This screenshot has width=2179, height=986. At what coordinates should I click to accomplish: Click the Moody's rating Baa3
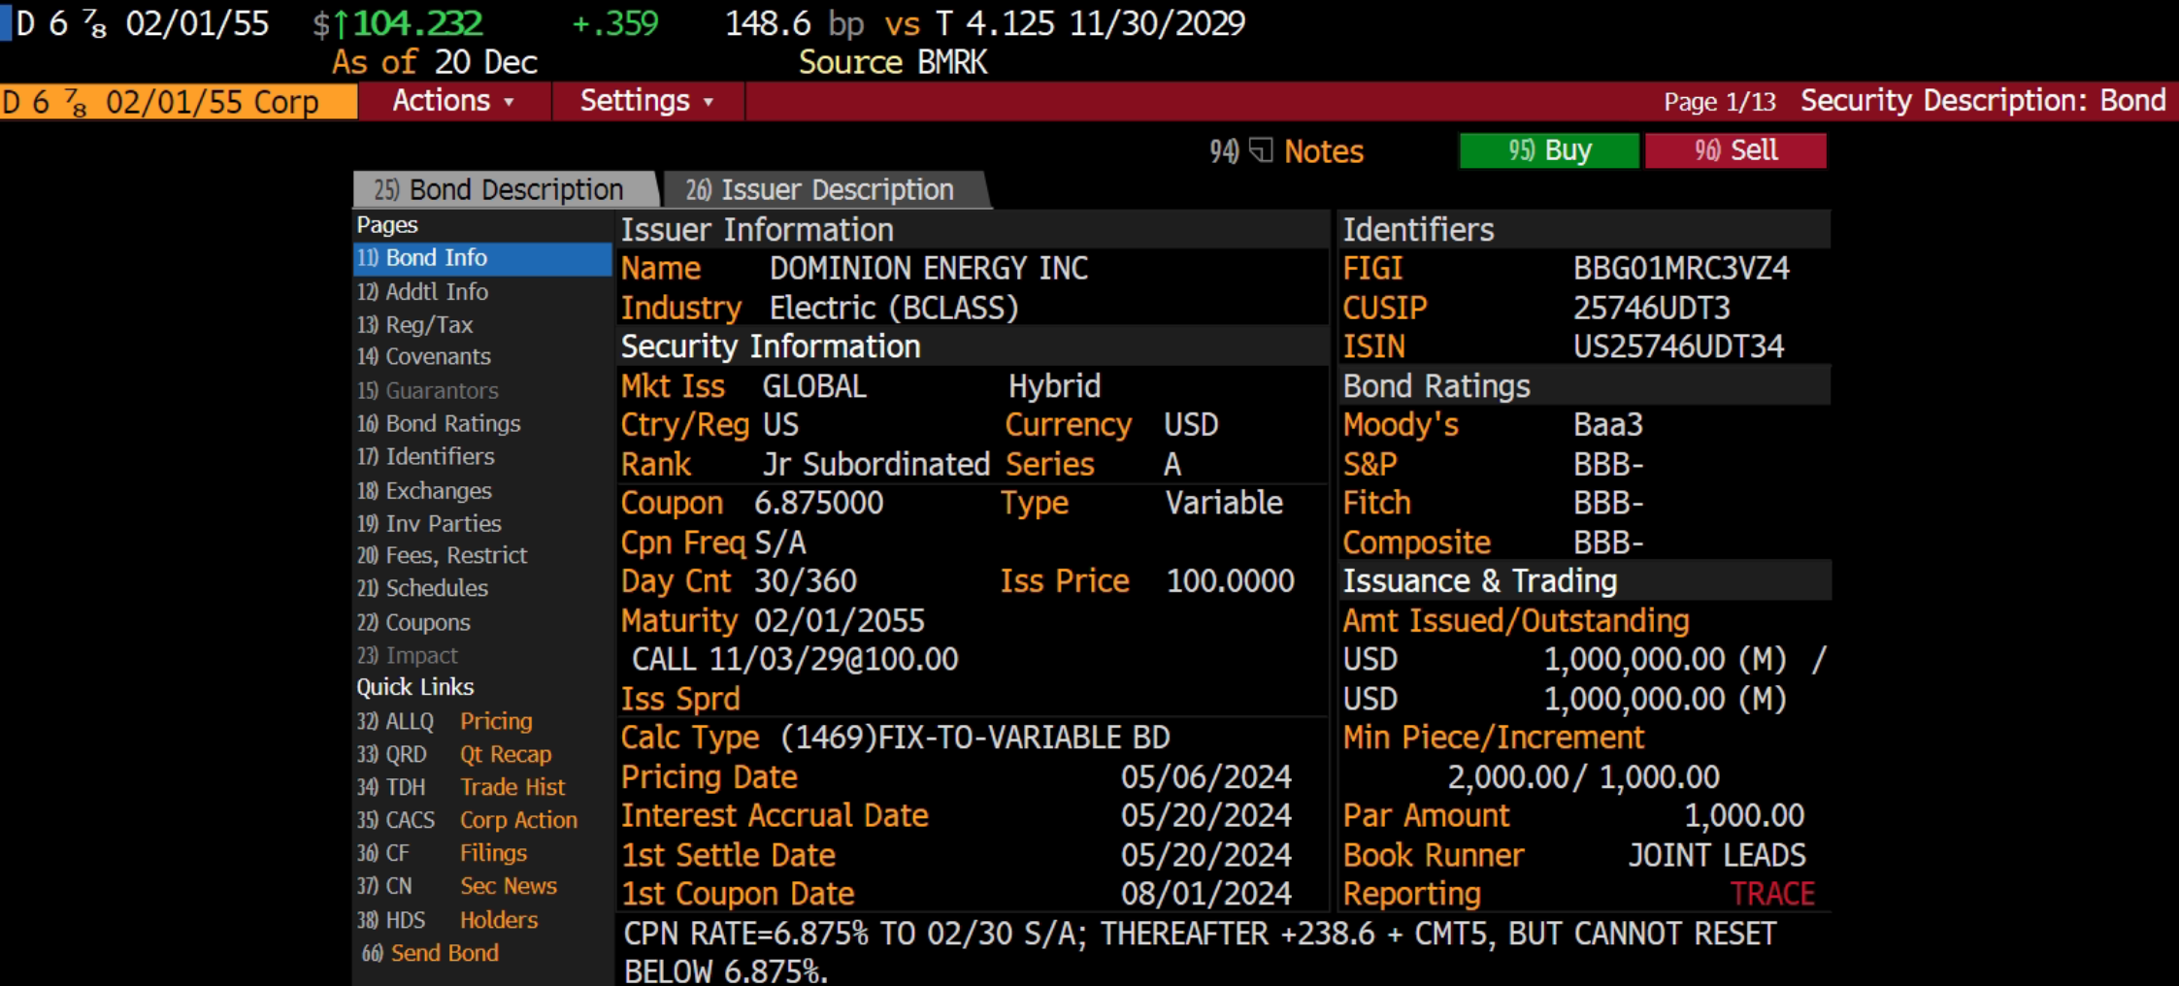[x=1608, y=425]
